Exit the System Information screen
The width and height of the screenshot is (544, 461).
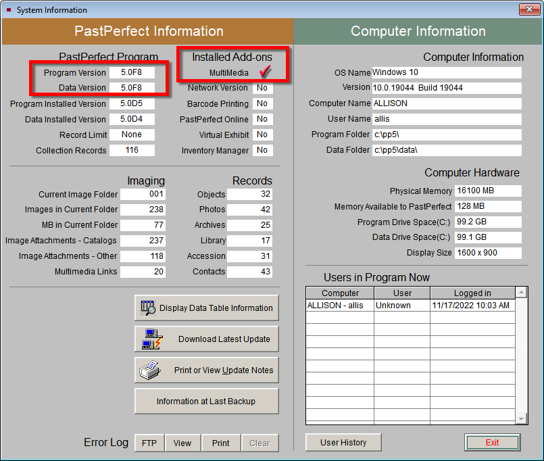492,443
